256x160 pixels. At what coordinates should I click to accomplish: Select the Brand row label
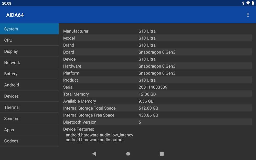point(69,45)
